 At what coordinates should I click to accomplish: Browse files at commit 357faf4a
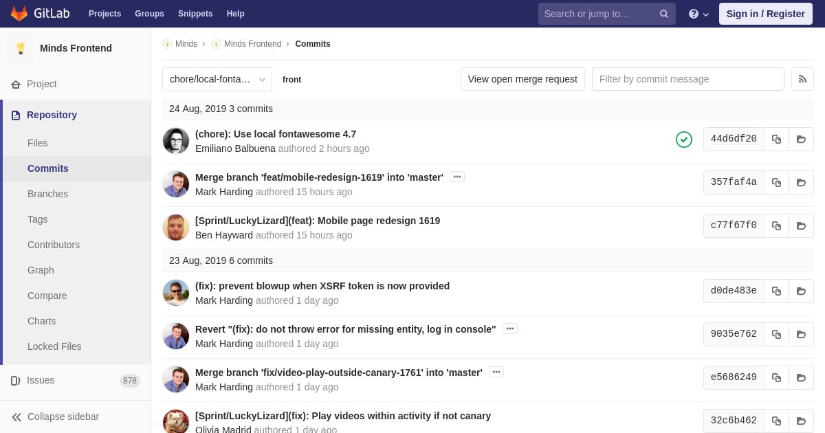coord(801,183)
